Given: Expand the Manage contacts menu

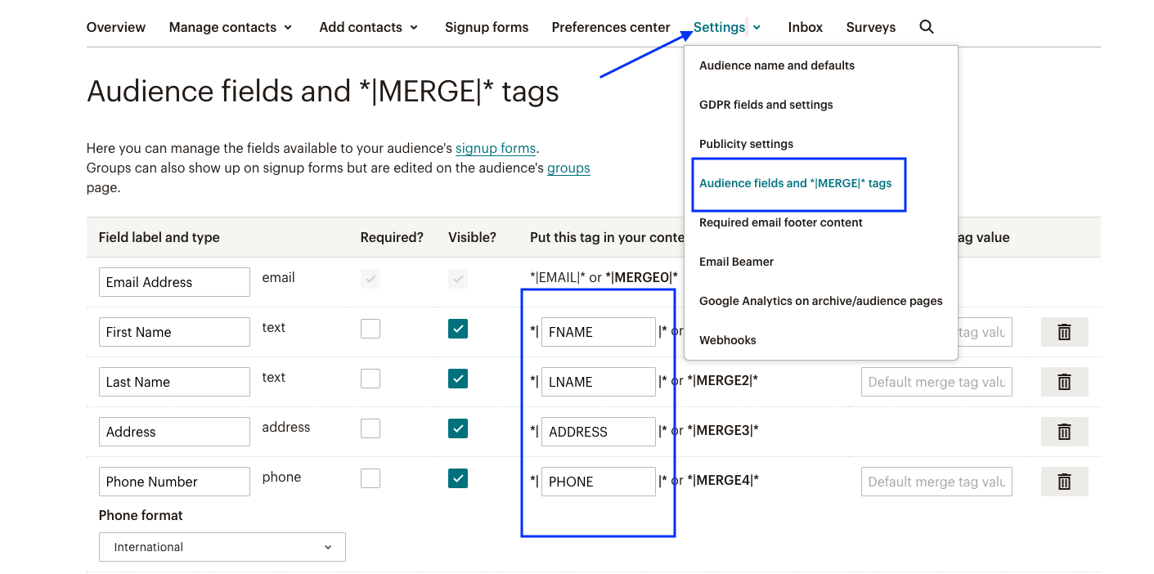Looking at the screenshot, I should tap(230, 27).
